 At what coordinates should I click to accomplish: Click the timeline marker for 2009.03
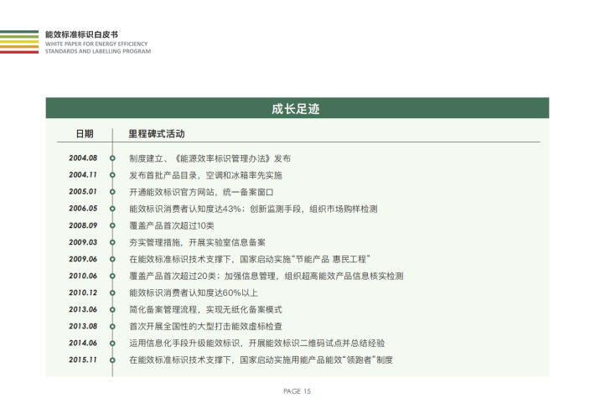click(112, 242)
